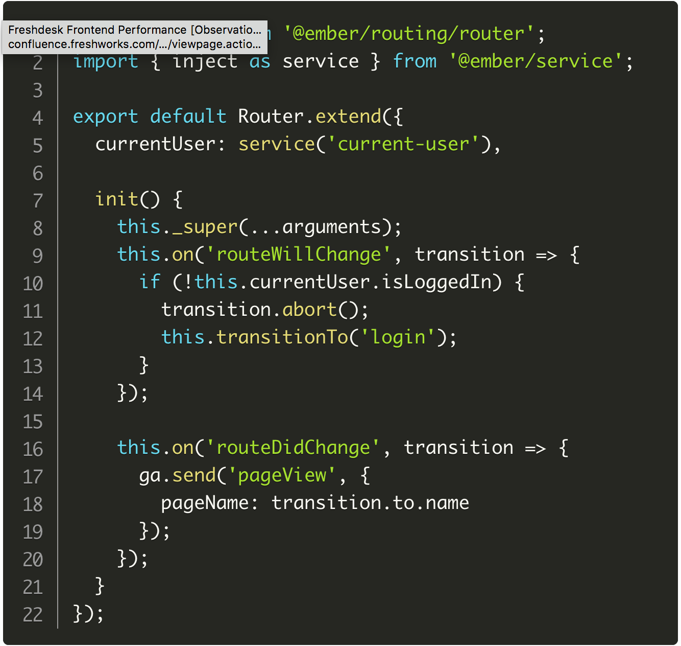Select line number 7
The image size is (681, 646).
click(x=37, y=199)
